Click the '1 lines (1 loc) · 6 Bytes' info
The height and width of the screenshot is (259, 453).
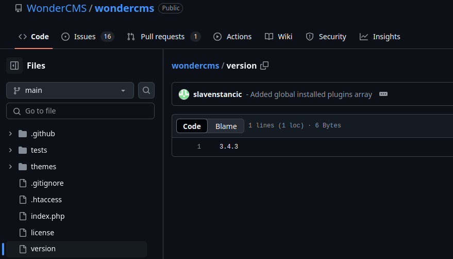[295, 125]
